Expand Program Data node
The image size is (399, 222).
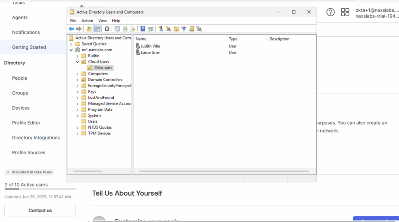click(x=78, y=110)
